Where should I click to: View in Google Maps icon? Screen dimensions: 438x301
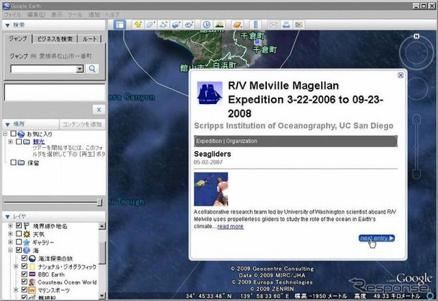pyautogui.click(x=298, y=25)
